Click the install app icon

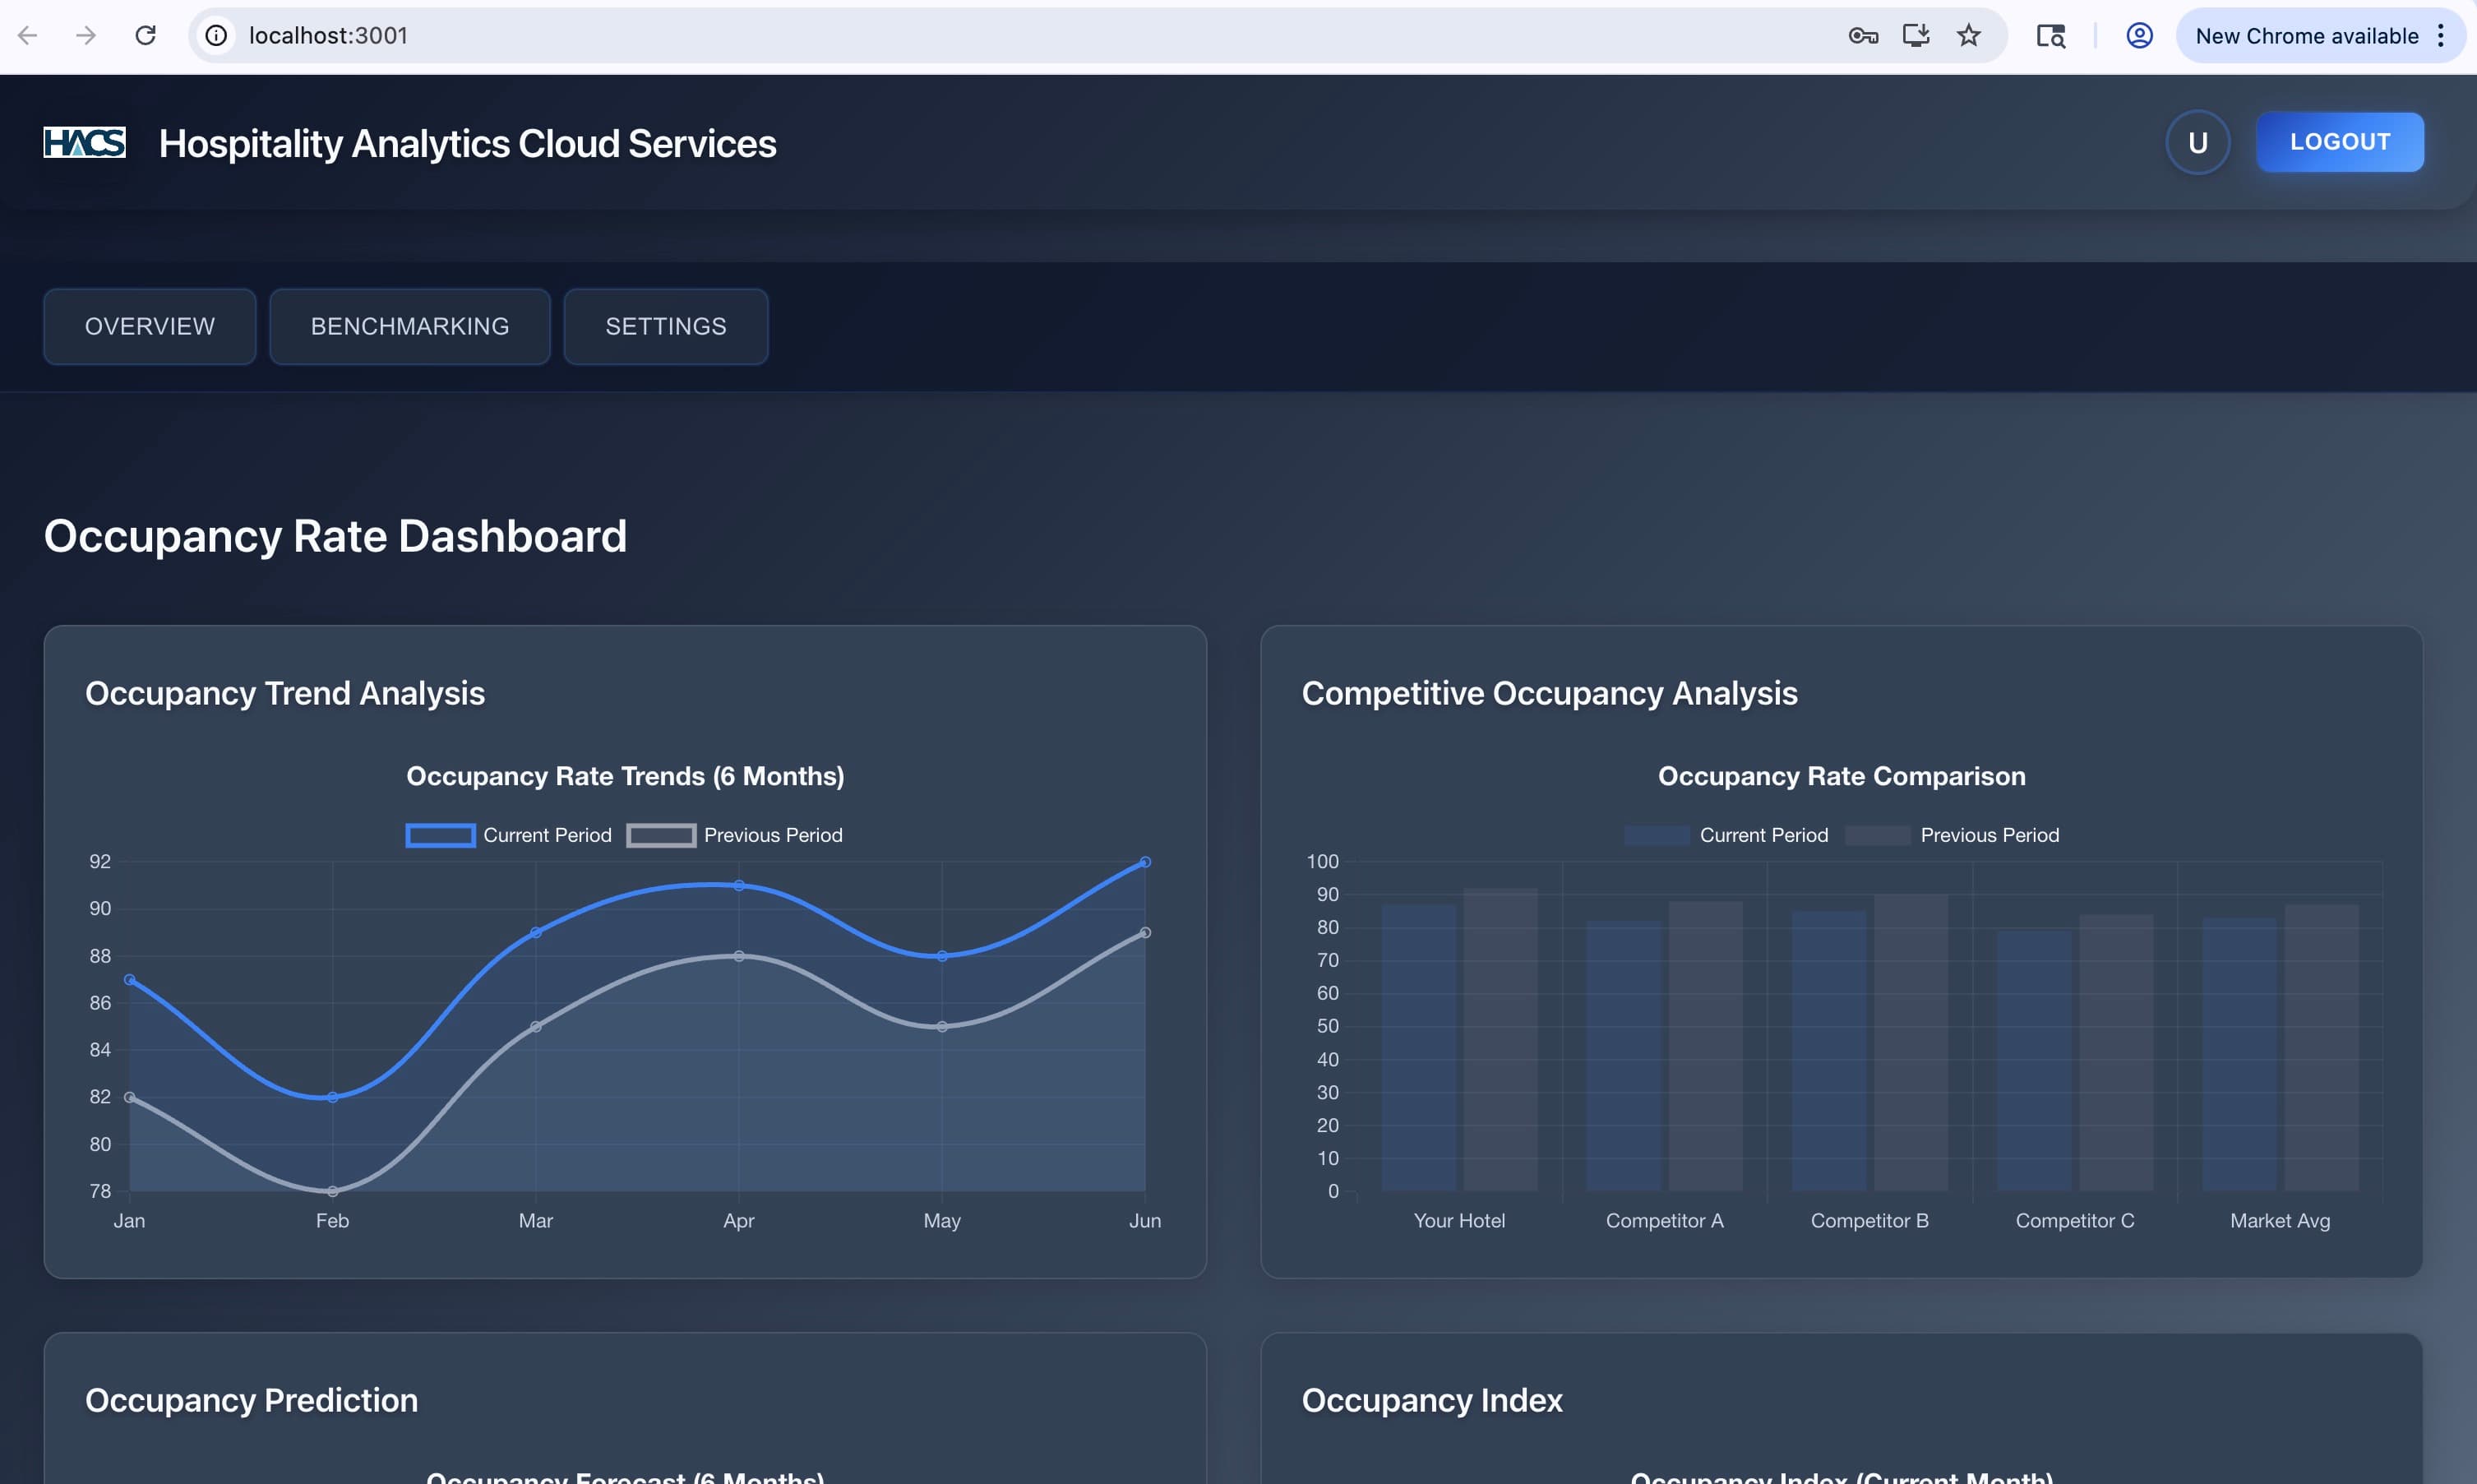point(1916,36)
